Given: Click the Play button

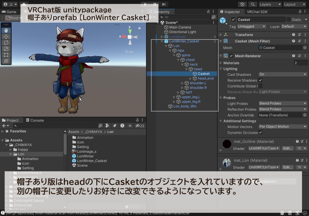Looking at the screenshot, I should point(145,4).
